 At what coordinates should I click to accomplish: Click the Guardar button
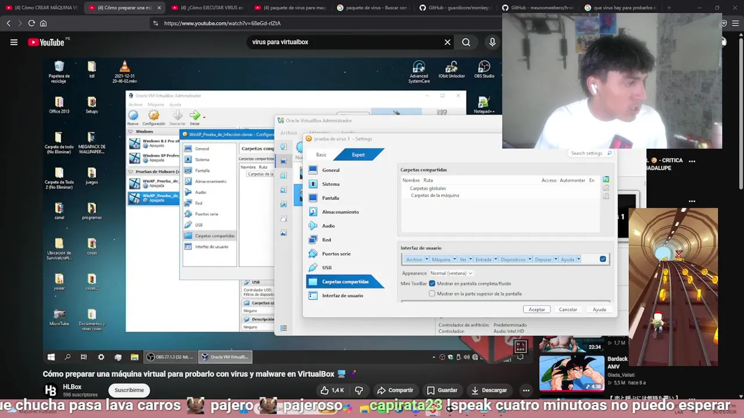(x=442, y=390)
